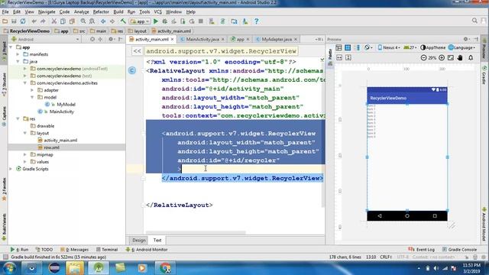Click the Save All toolbar icon
Image resolution: width=489 pixels, height=275 pixels.
click(14, 21)
